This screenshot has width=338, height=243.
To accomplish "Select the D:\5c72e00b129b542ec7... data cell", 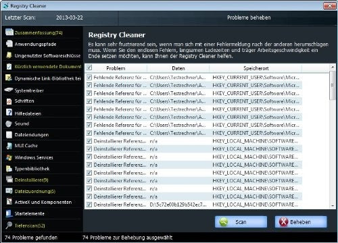I will pyautogui.click(x=178, y=205).
